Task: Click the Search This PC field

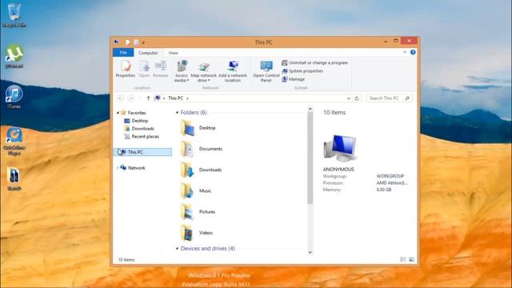Action: (x=389, y=98)
